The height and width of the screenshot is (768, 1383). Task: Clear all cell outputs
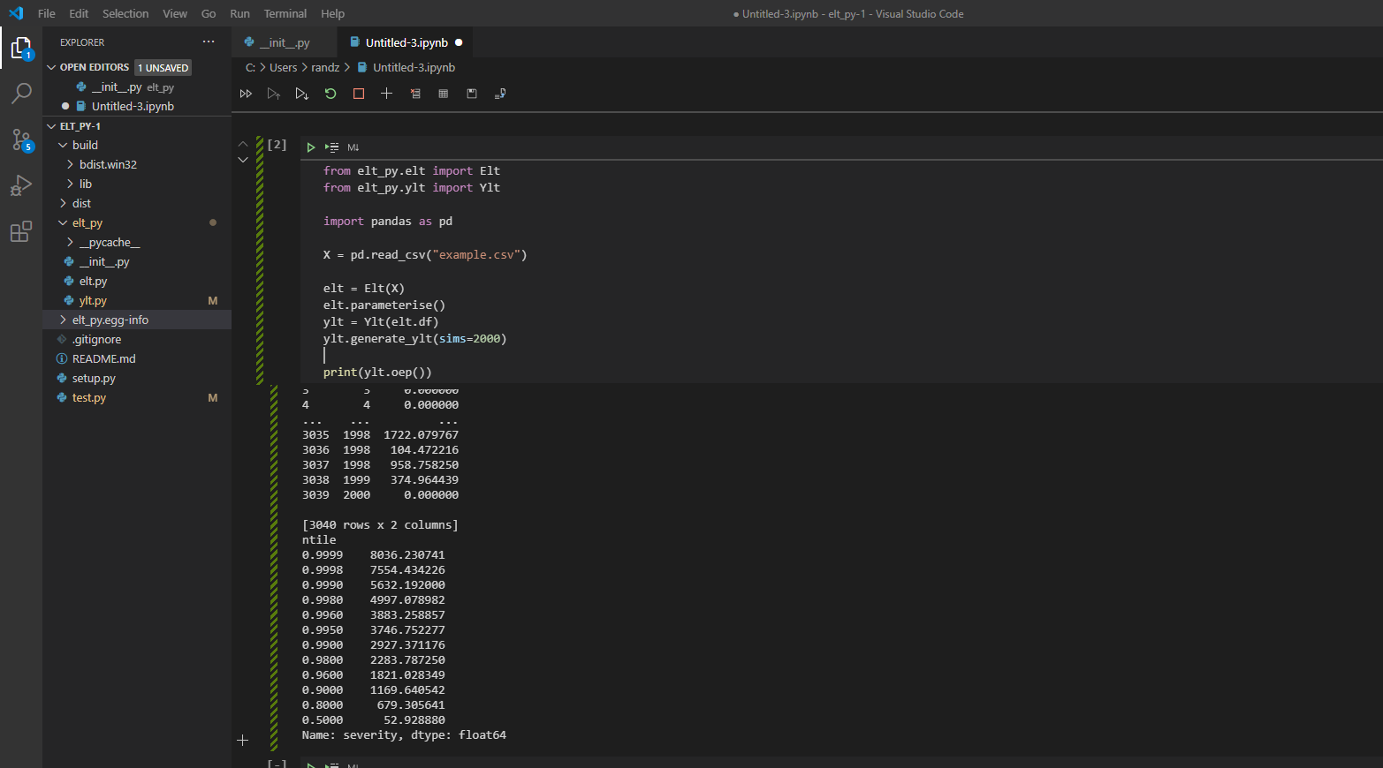pos(415,94)
